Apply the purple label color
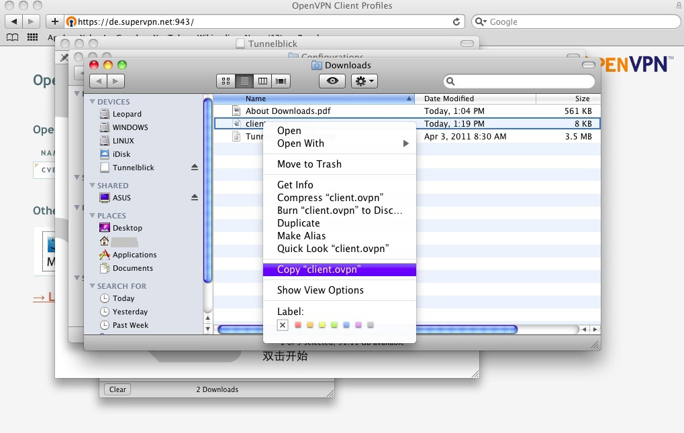Image resolution: width=684 pixels, height=433 pixels. pyautogui.click(x=358, y=325)
